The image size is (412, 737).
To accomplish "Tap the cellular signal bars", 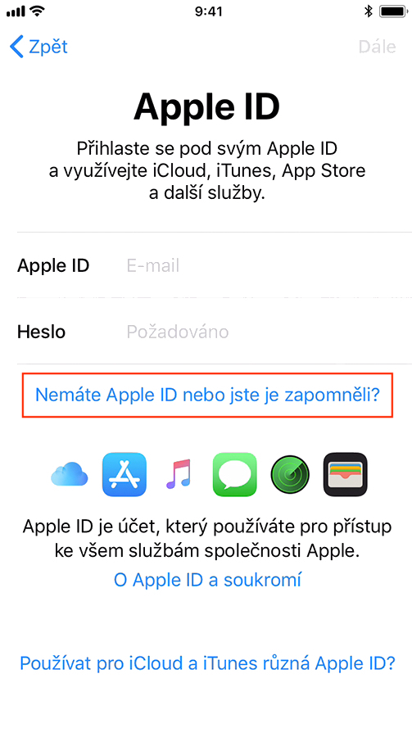I will click(15, 11).
